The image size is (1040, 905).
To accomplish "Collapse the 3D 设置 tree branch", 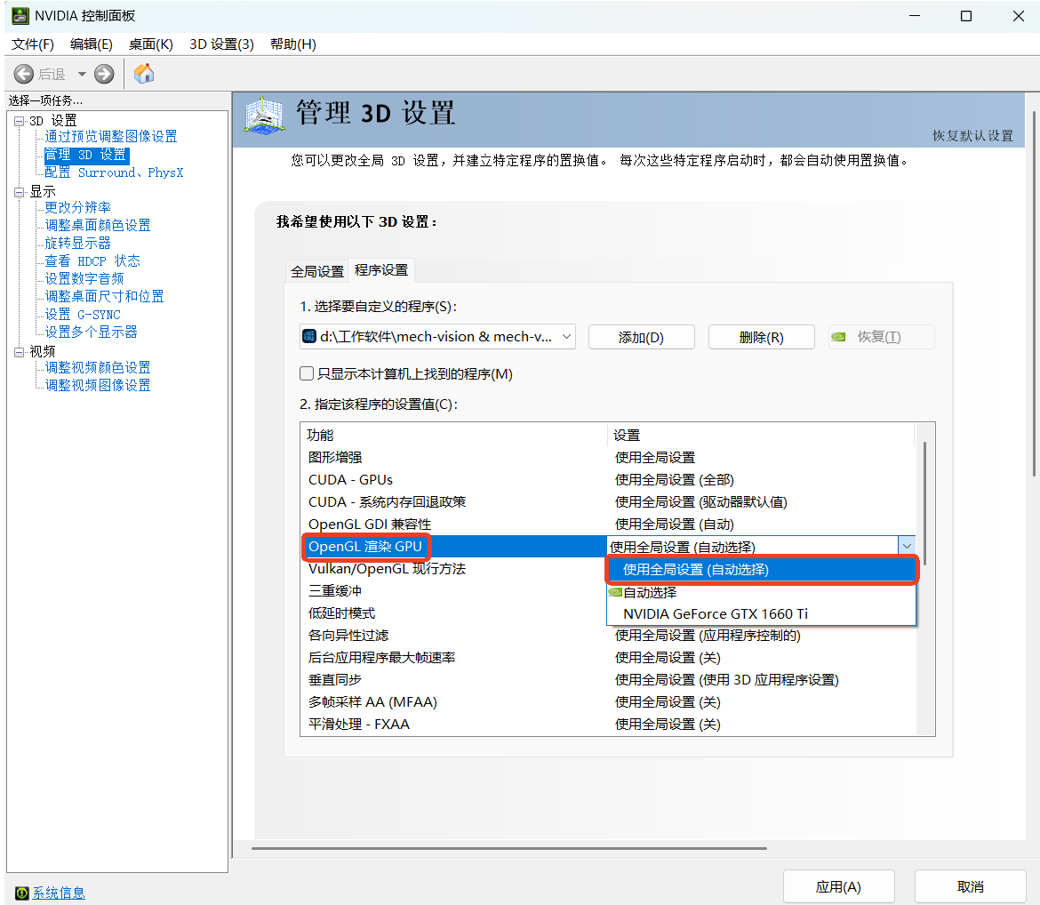I will pyautogui.click(x=18, y=119).
